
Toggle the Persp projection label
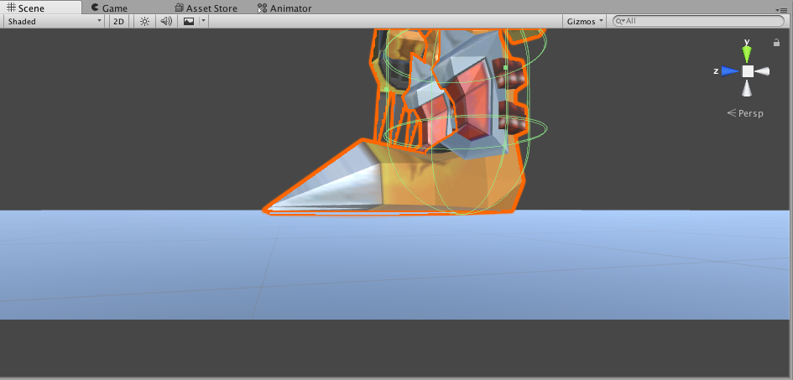pos(745,113)
